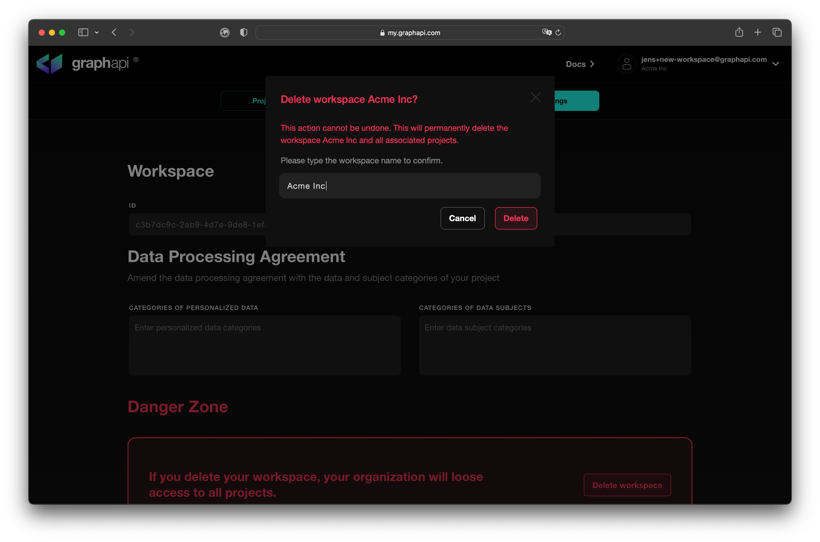Click data subject categories textarea
820x542 pixels.
[555, 345]
